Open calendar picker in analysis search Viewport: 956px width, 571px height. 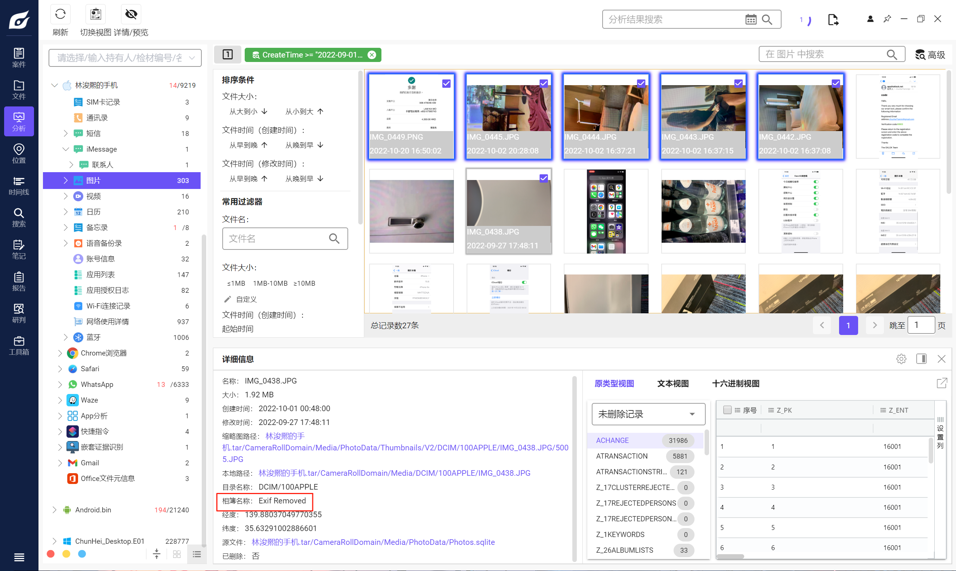[x=751, y=19]
